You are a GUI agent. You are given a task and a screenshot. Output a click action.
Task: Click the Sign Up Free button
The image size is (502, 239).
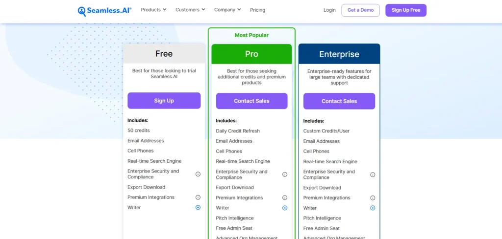coord(406,10)
